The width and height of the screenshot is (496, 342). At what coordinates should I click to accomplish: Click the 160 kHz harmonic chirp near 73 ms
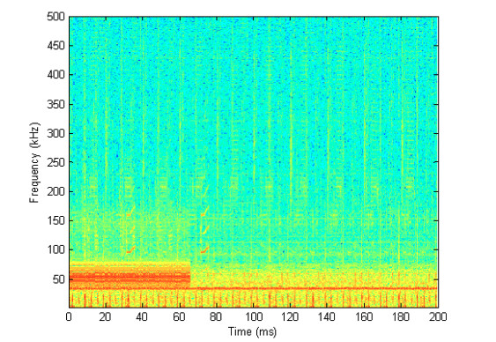coord(205,212)
